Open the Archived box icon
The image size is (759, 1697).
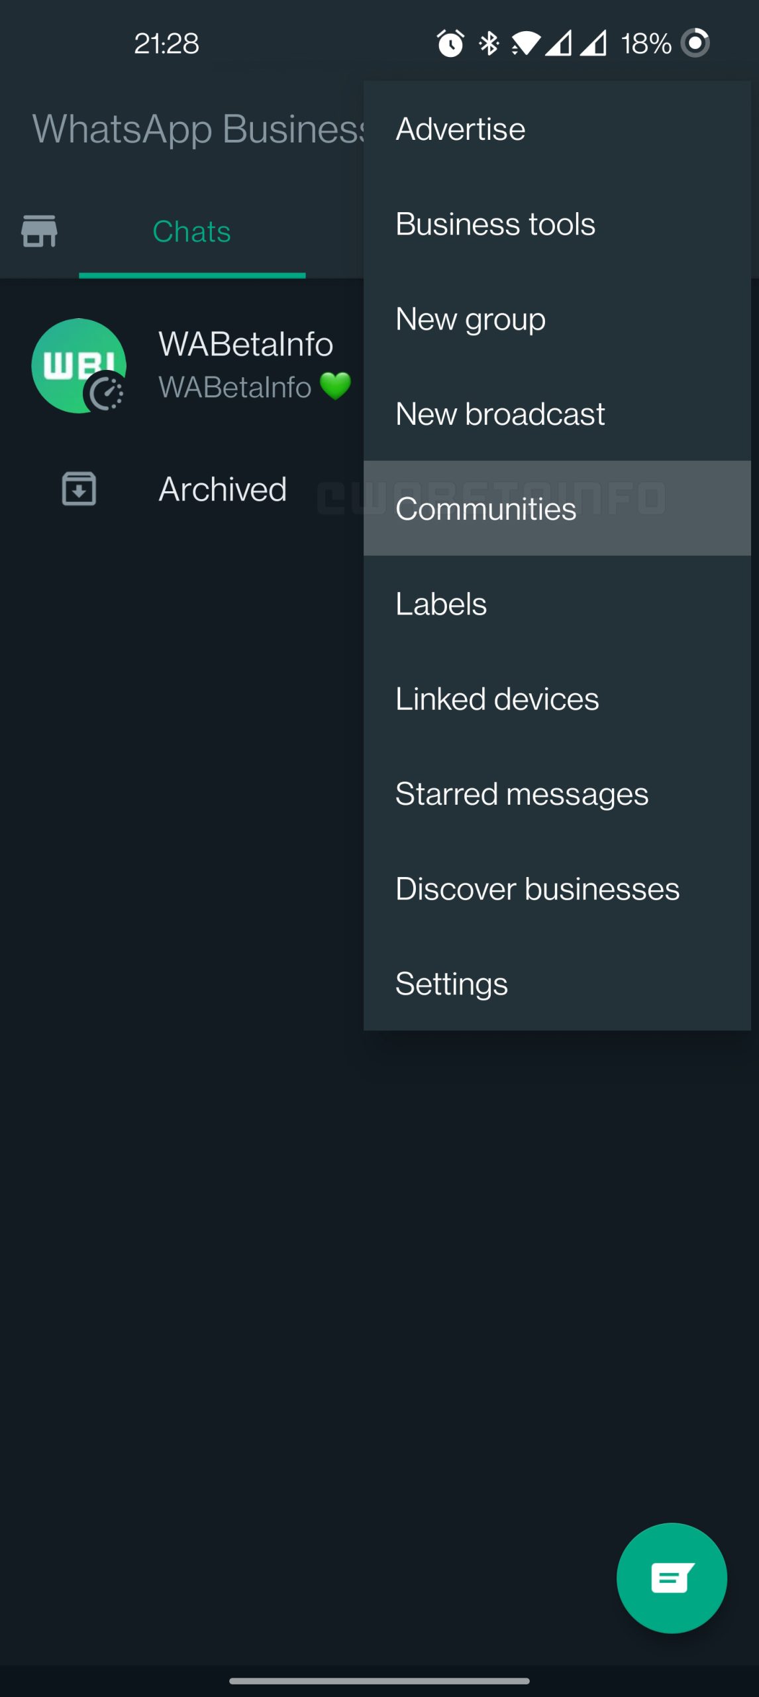[79, 489]
